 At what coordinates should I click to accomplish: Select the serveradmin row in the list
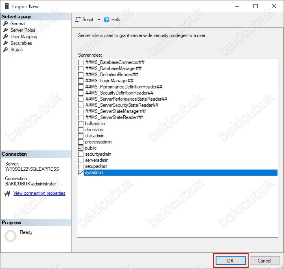tap(96, 161)
